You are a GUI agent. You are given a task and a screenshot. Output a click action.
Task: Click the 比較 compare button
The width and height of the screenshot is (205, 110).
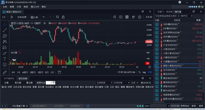pos(34,17)
